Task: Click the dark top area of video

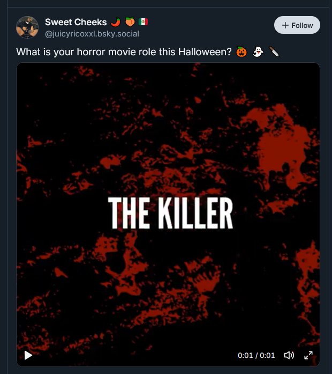Action: coord(168,79)
